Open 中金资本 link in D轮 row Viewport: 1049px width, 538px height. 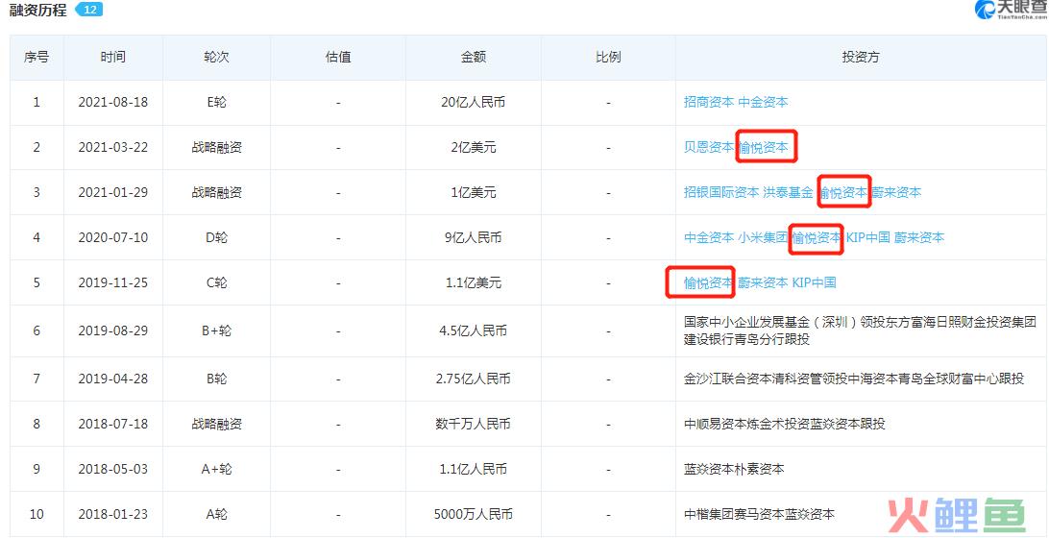[x=709, y=237]
